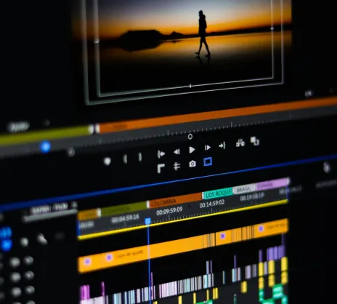Add a marker in the Program Monitor
The image size is (337, 304).
pos(107,161)
